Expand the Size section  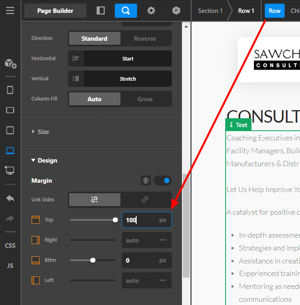tap(40, 132)
